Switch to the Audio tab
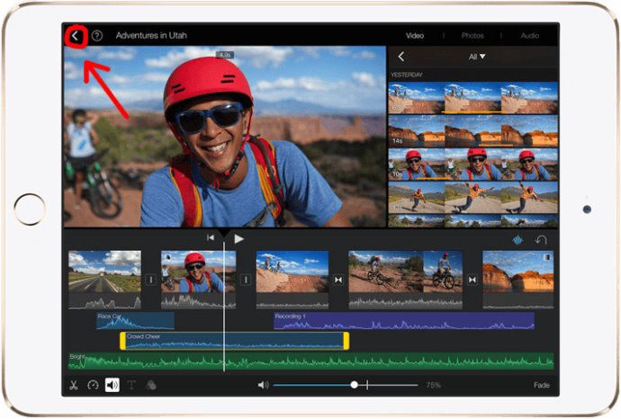Viewport: 621px width, 419px height. point(529,36)
